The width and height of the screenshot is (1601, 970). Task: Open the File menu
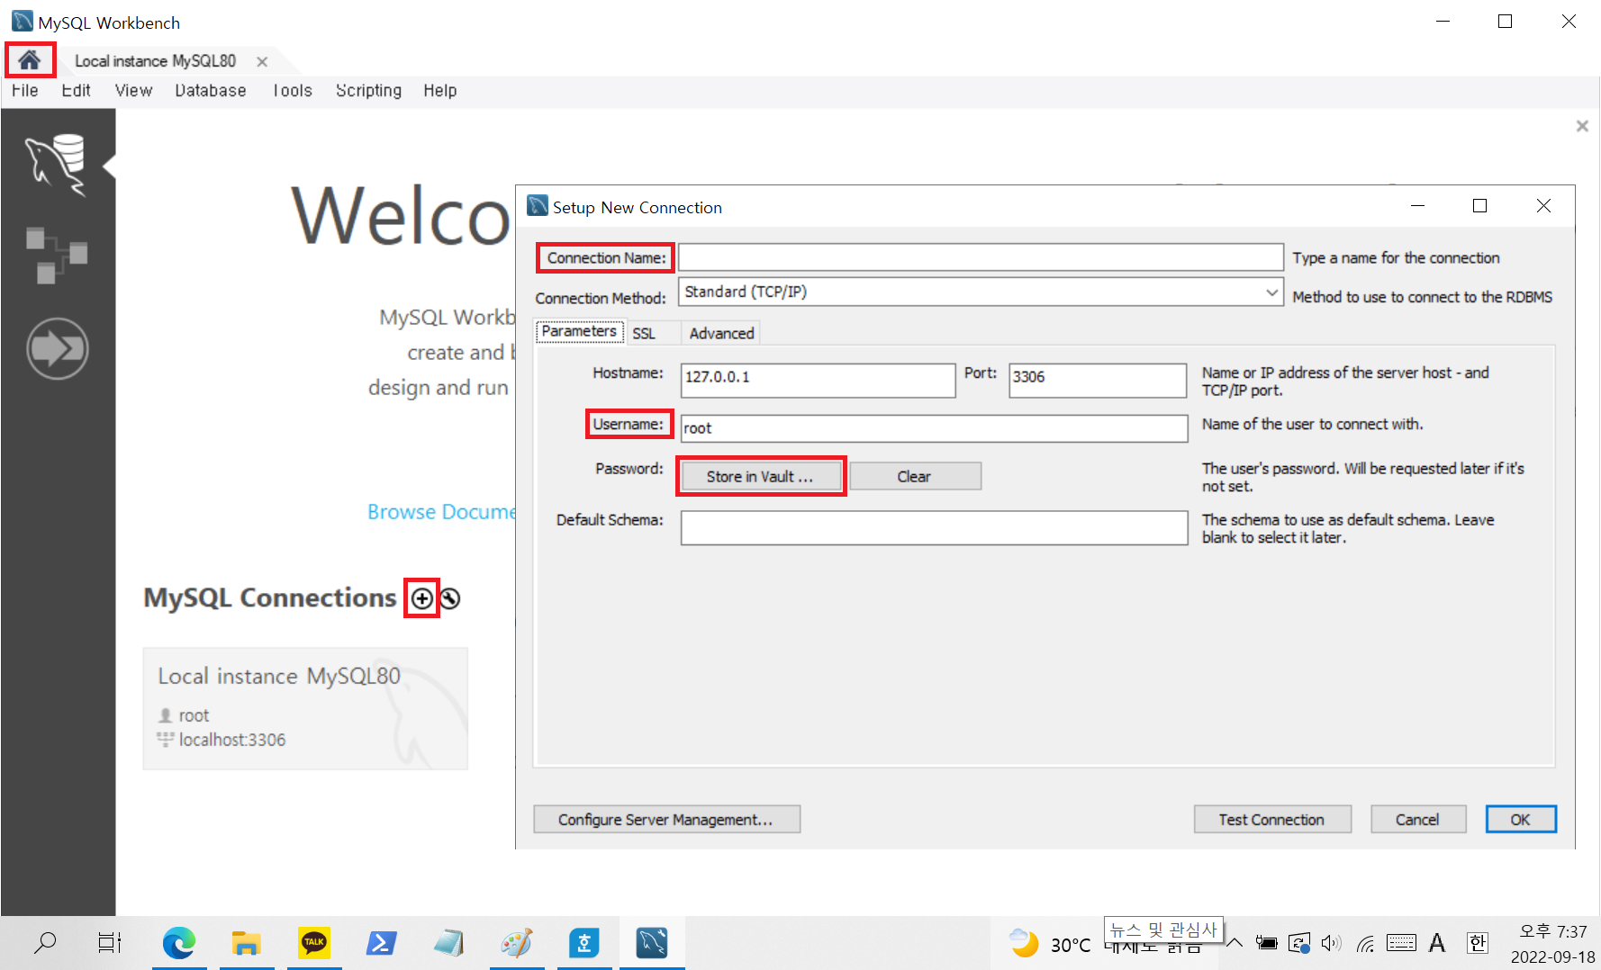(x=25, y=91)
